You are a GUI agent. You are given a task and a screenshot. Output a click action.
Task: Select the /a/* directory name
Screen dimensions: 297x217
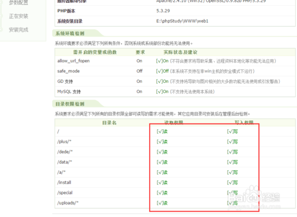point(61,173)
